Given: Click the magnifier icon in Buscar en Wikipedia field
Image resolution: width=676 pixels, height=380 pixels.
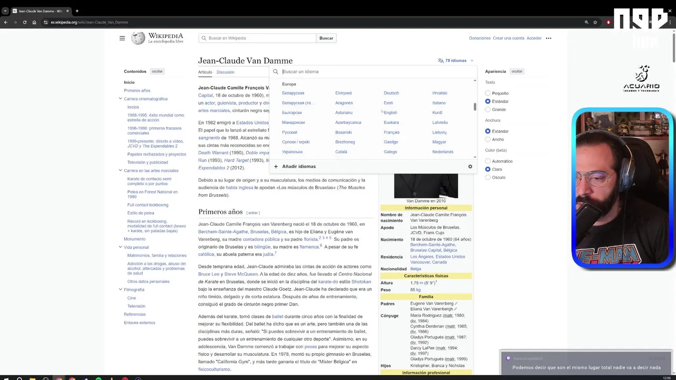Looking at the screenshot, I should [x=203, y=38].
